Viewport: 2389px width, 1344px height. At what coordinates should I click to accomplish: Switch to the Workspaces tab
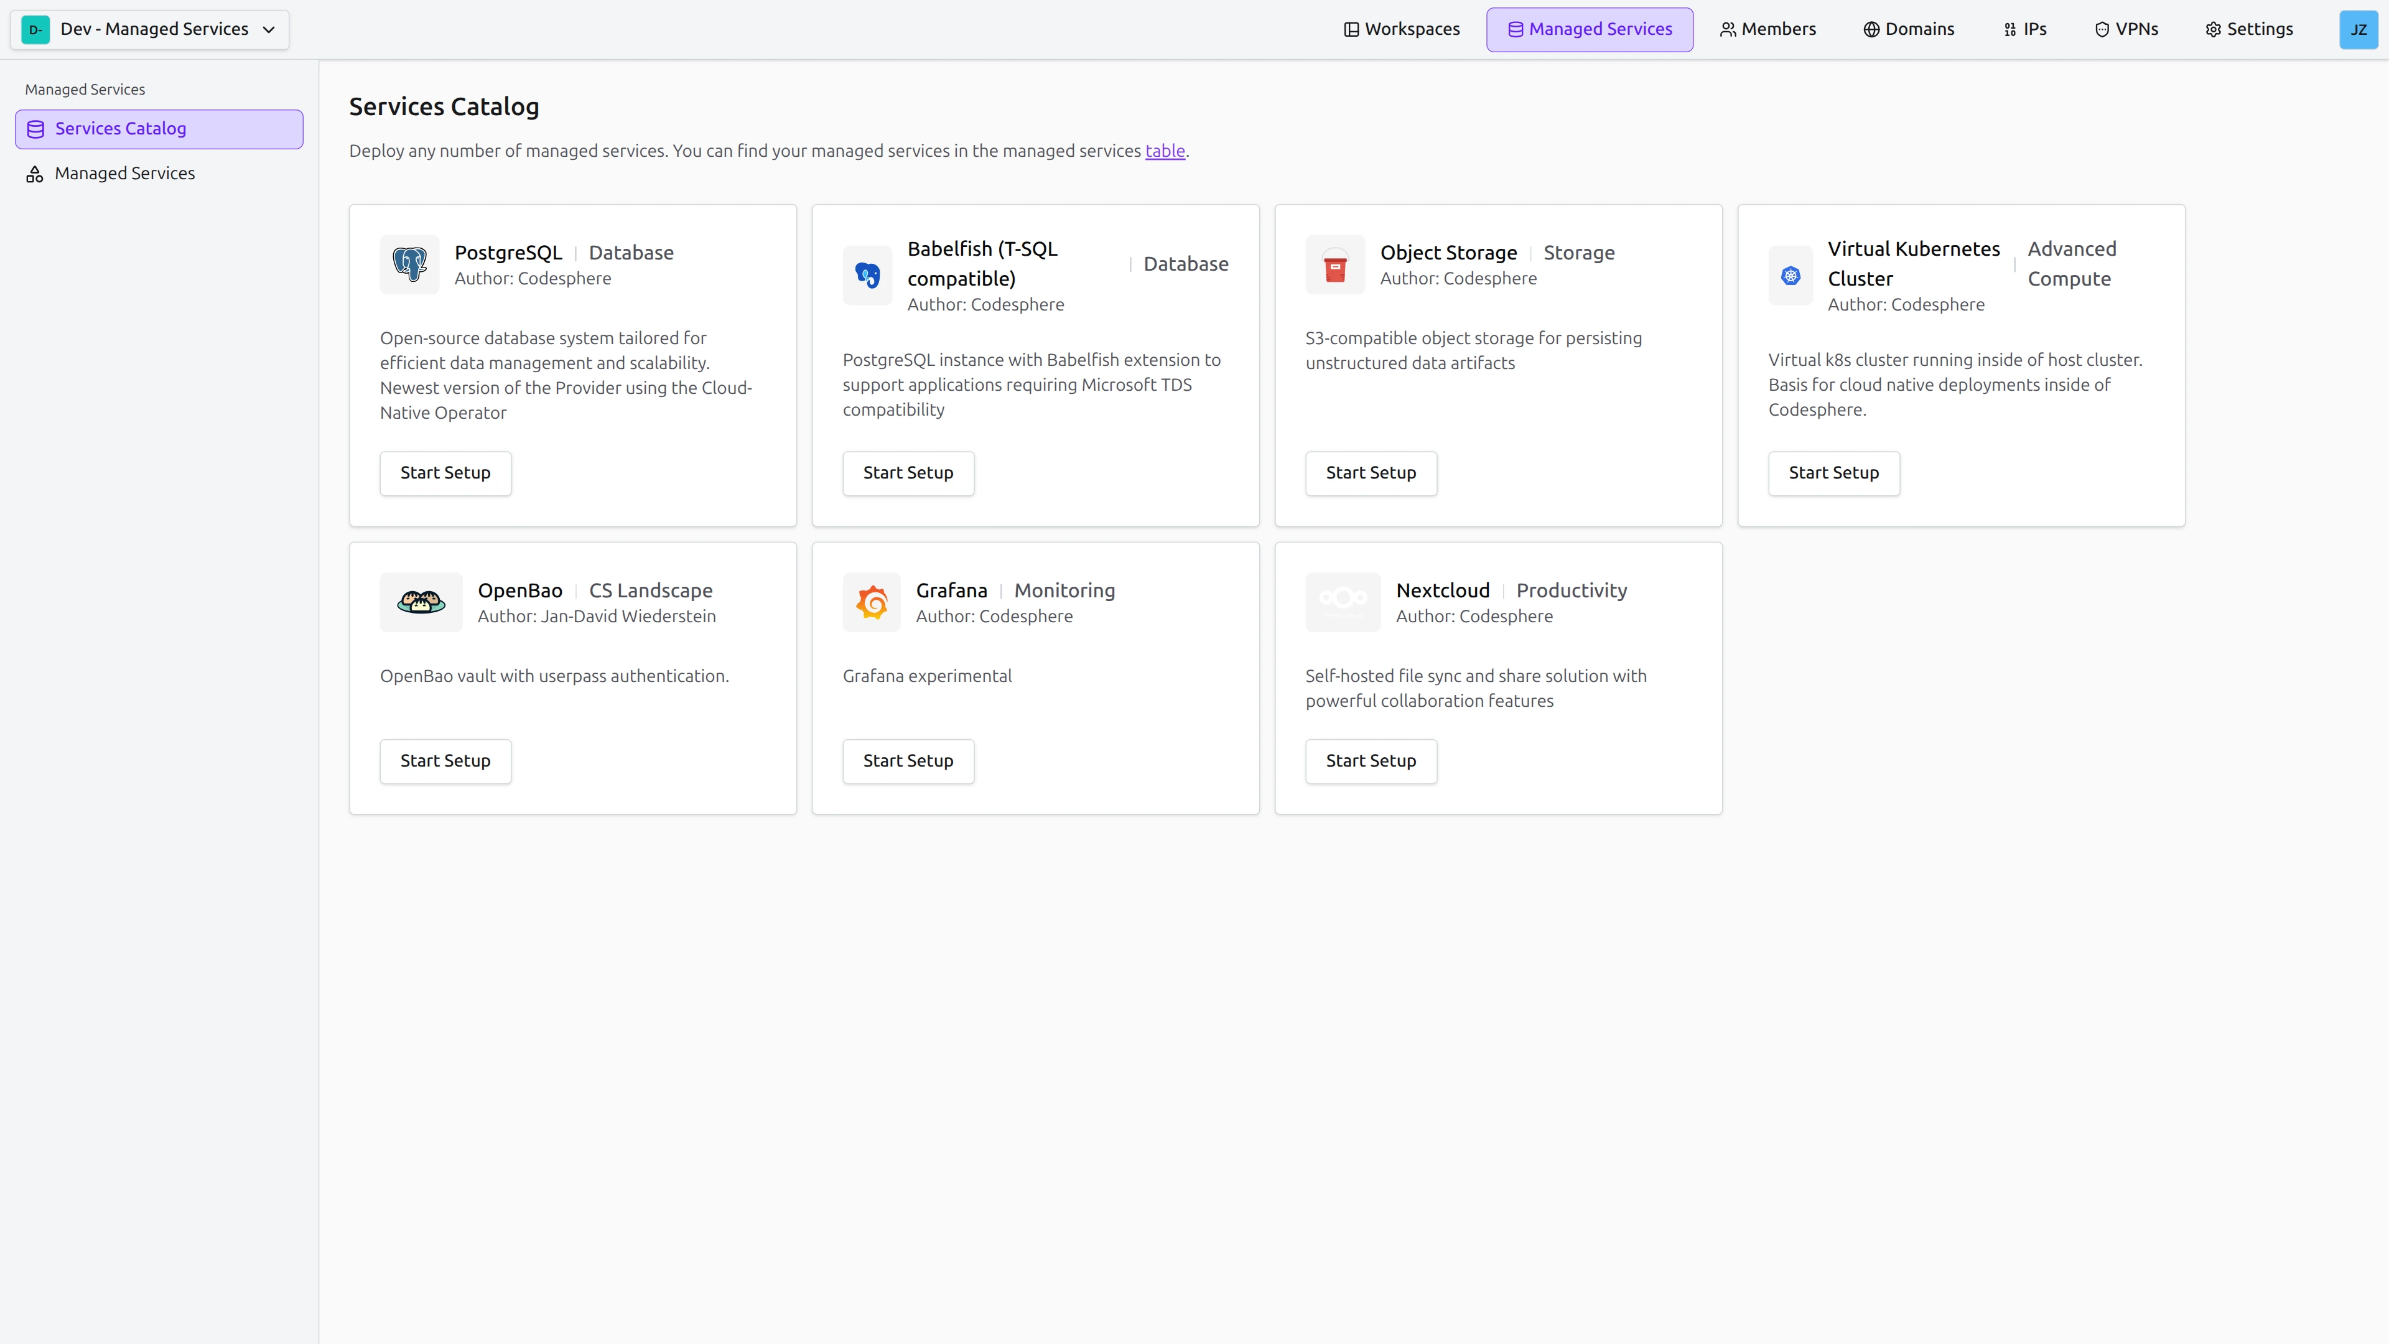click(1401, 29)
